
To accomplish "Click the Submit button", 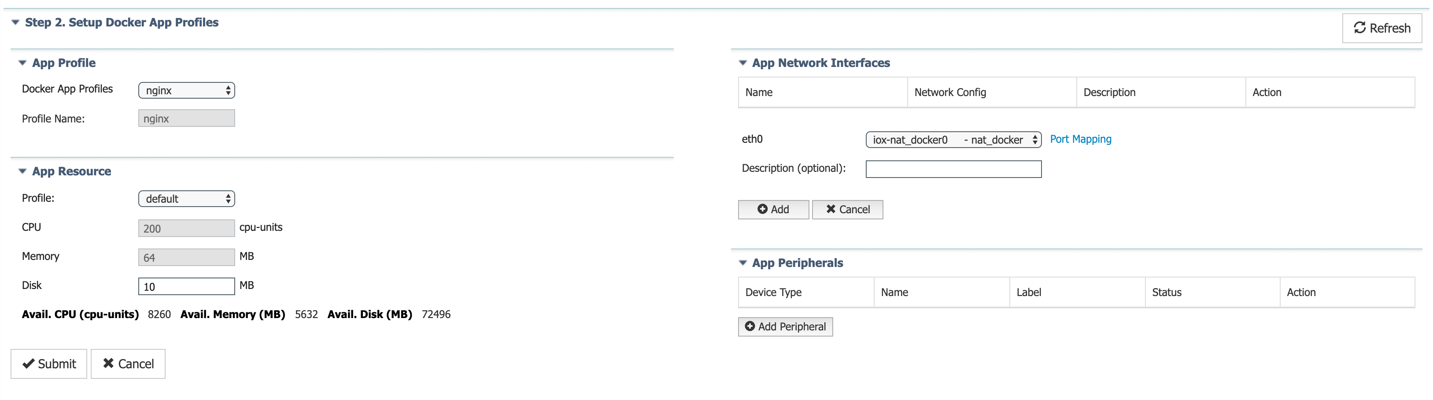I will pyautogui.click(x=48, y=363).
